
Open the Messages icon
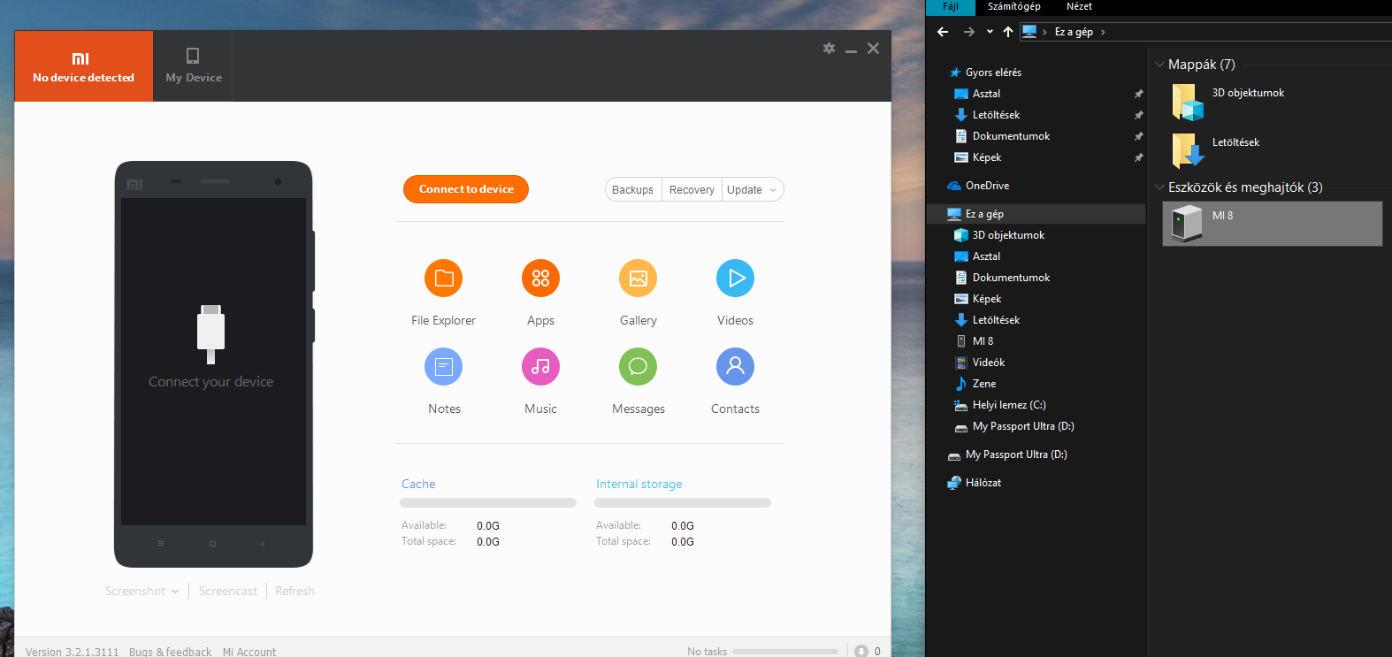pyautogui.click(x=638, y=367)
